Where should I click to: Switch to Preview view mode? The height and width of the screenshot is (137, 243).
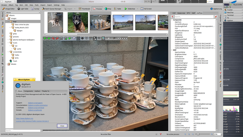[98, 9]
